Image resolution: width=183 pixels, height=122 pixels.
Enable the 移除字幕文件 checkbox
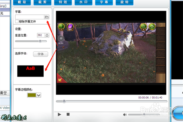click(x=17, y=21)
